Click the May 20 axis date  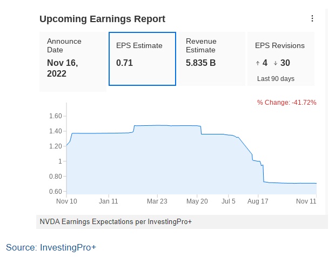click(x=197, y=201)
